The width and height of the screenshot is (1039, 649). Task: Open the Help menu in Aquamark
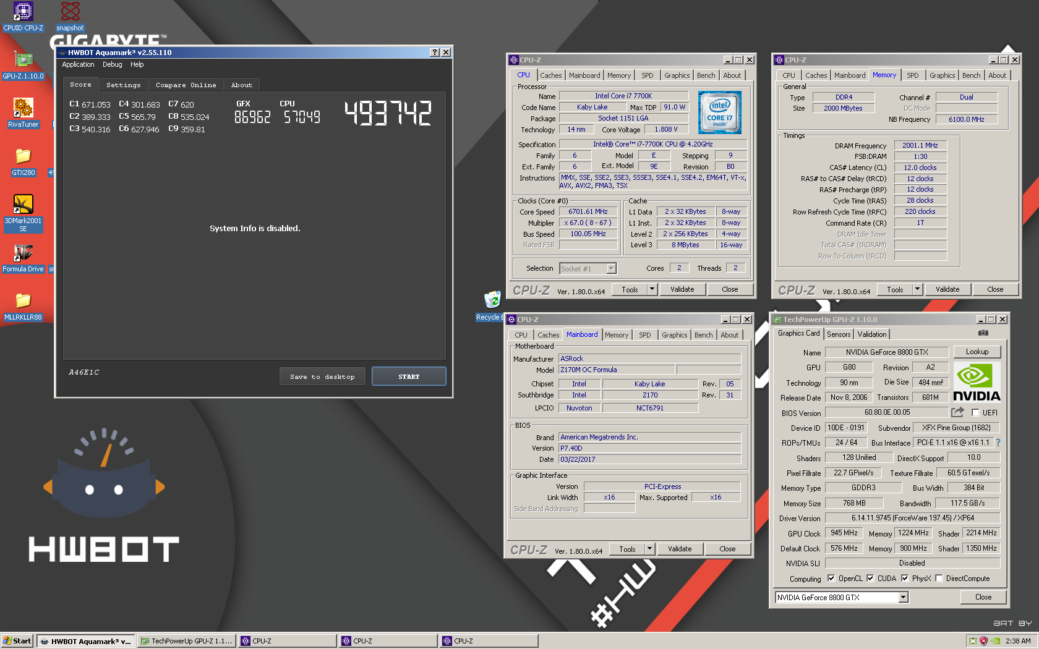click(x=137, y=65)
